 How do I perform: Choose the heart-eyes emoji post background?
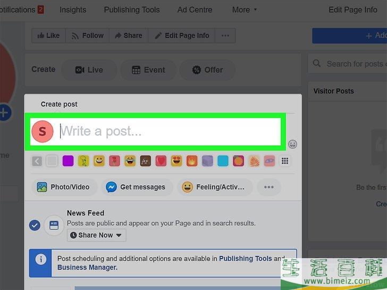pyautogui.click(x=176, y=161)
